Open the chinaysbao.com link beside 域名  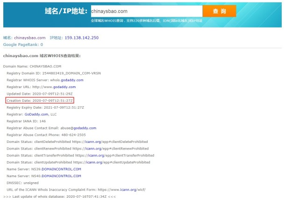(30, 37)
